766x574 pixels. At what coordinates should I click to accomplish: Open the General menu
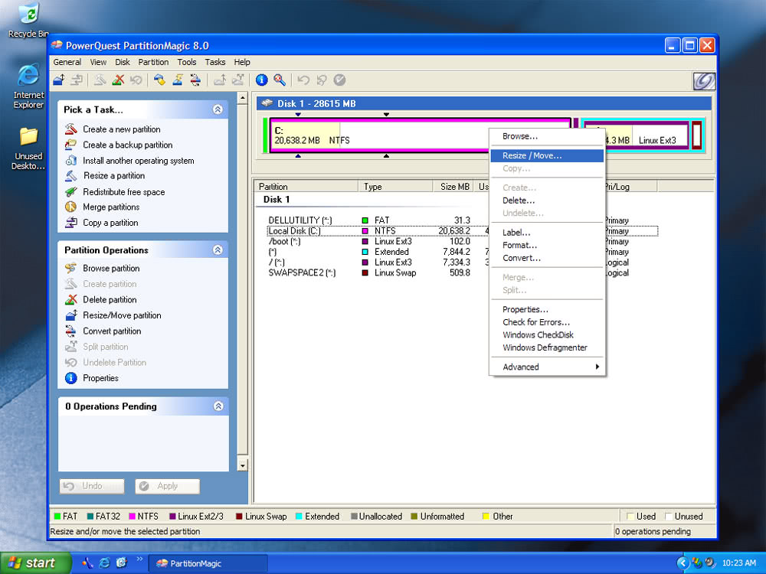tap(67, 62)
